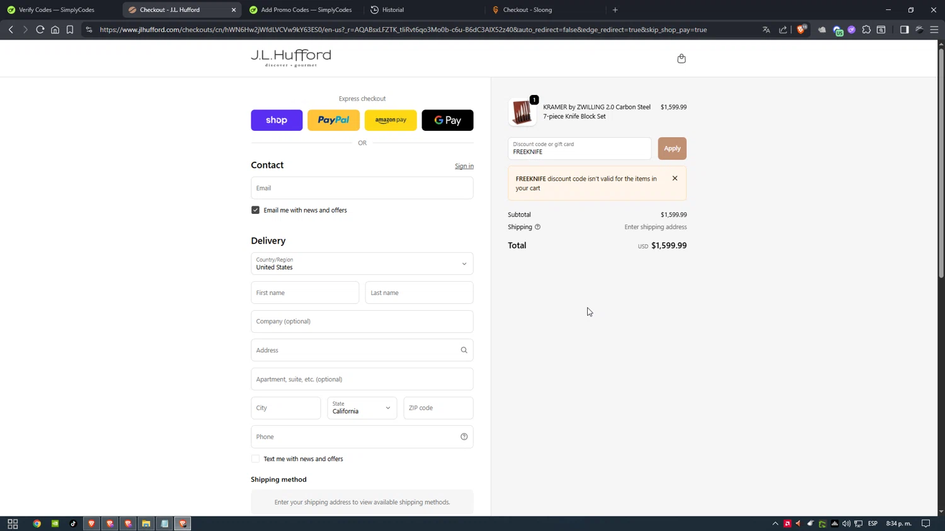Screen dimensions: 945x531
Task: Click the browser address bar URL
Action: click(x=403, y=30)
